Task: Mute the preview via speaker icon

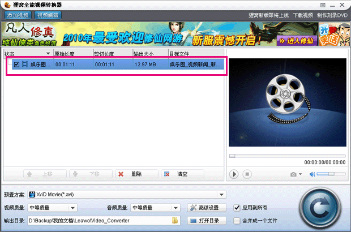Action: tap(312, 174)
